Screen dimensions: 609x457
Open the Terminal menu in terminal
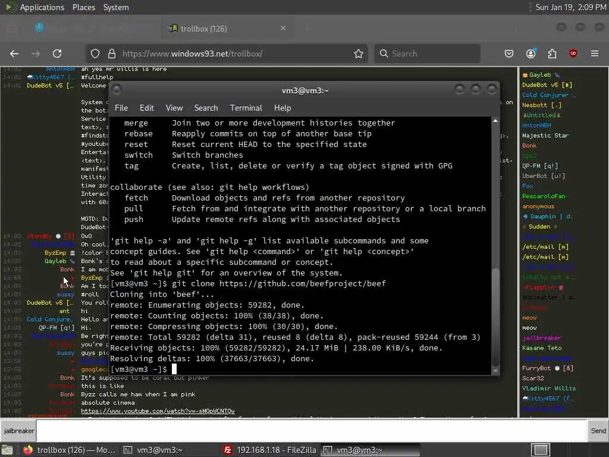246,108
